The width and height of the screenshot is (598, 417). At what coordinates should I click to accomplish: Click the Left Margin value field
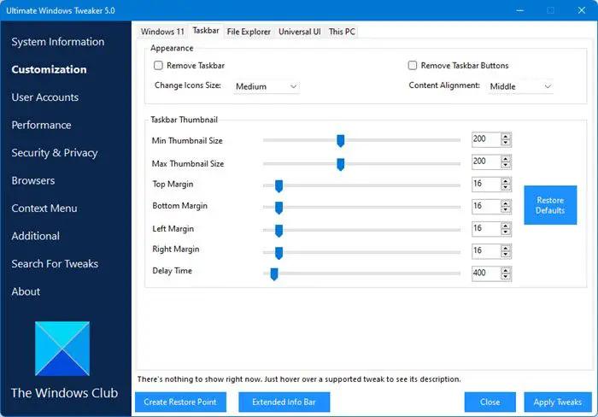tap(486, 228)
